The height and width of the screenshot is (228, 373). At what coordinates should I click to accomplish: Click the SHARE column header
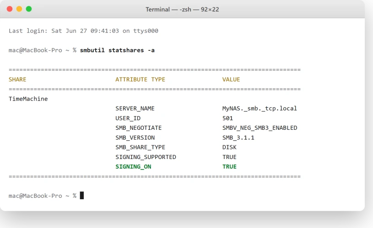pyautogui.click(x=17, y=80)
